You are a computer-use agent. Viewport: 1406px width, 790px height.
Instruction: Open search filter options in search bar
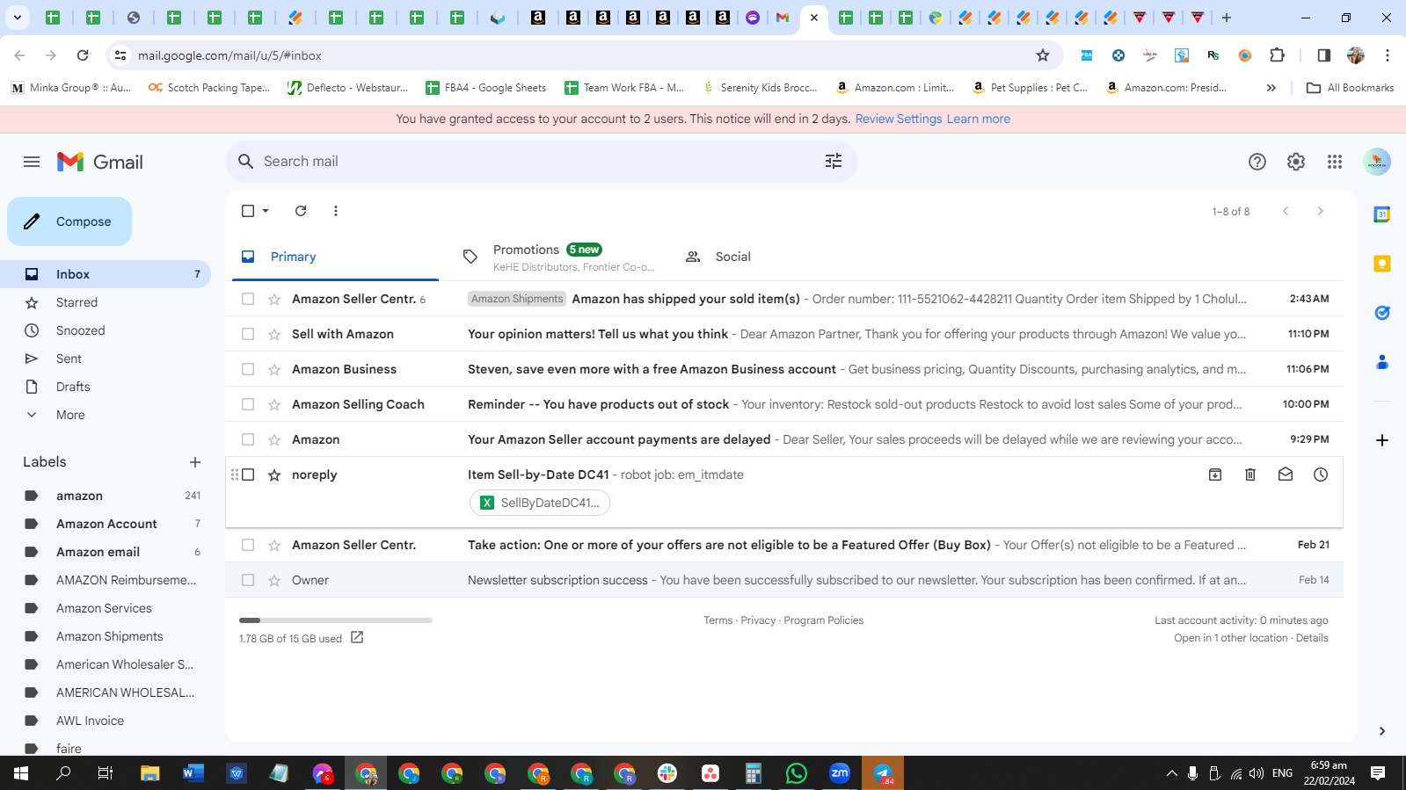[834, 161]
